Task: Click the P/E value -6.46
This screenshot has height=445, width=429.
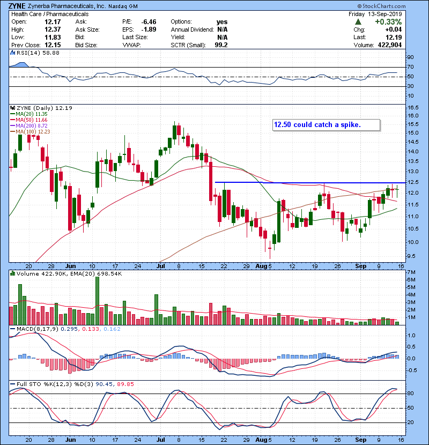Action: coord(149,22)
